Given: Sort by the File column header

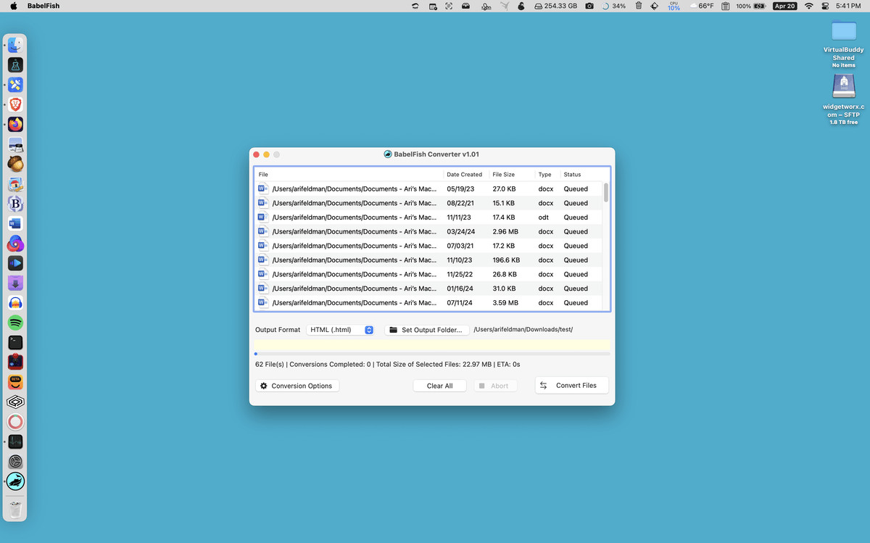Looking at the screenshot, I should (349, 175).
